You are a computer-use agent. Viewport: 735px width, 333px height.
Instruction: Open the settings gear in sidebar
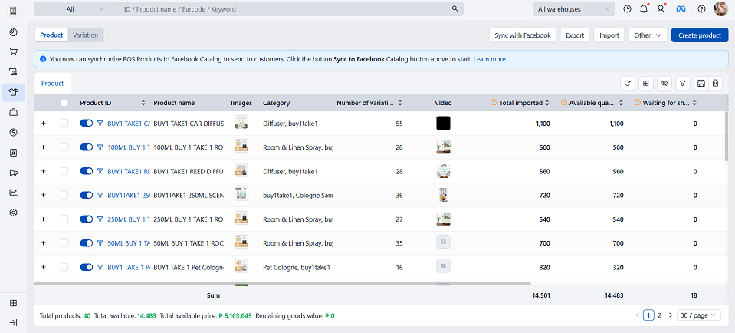pos(13,213)
